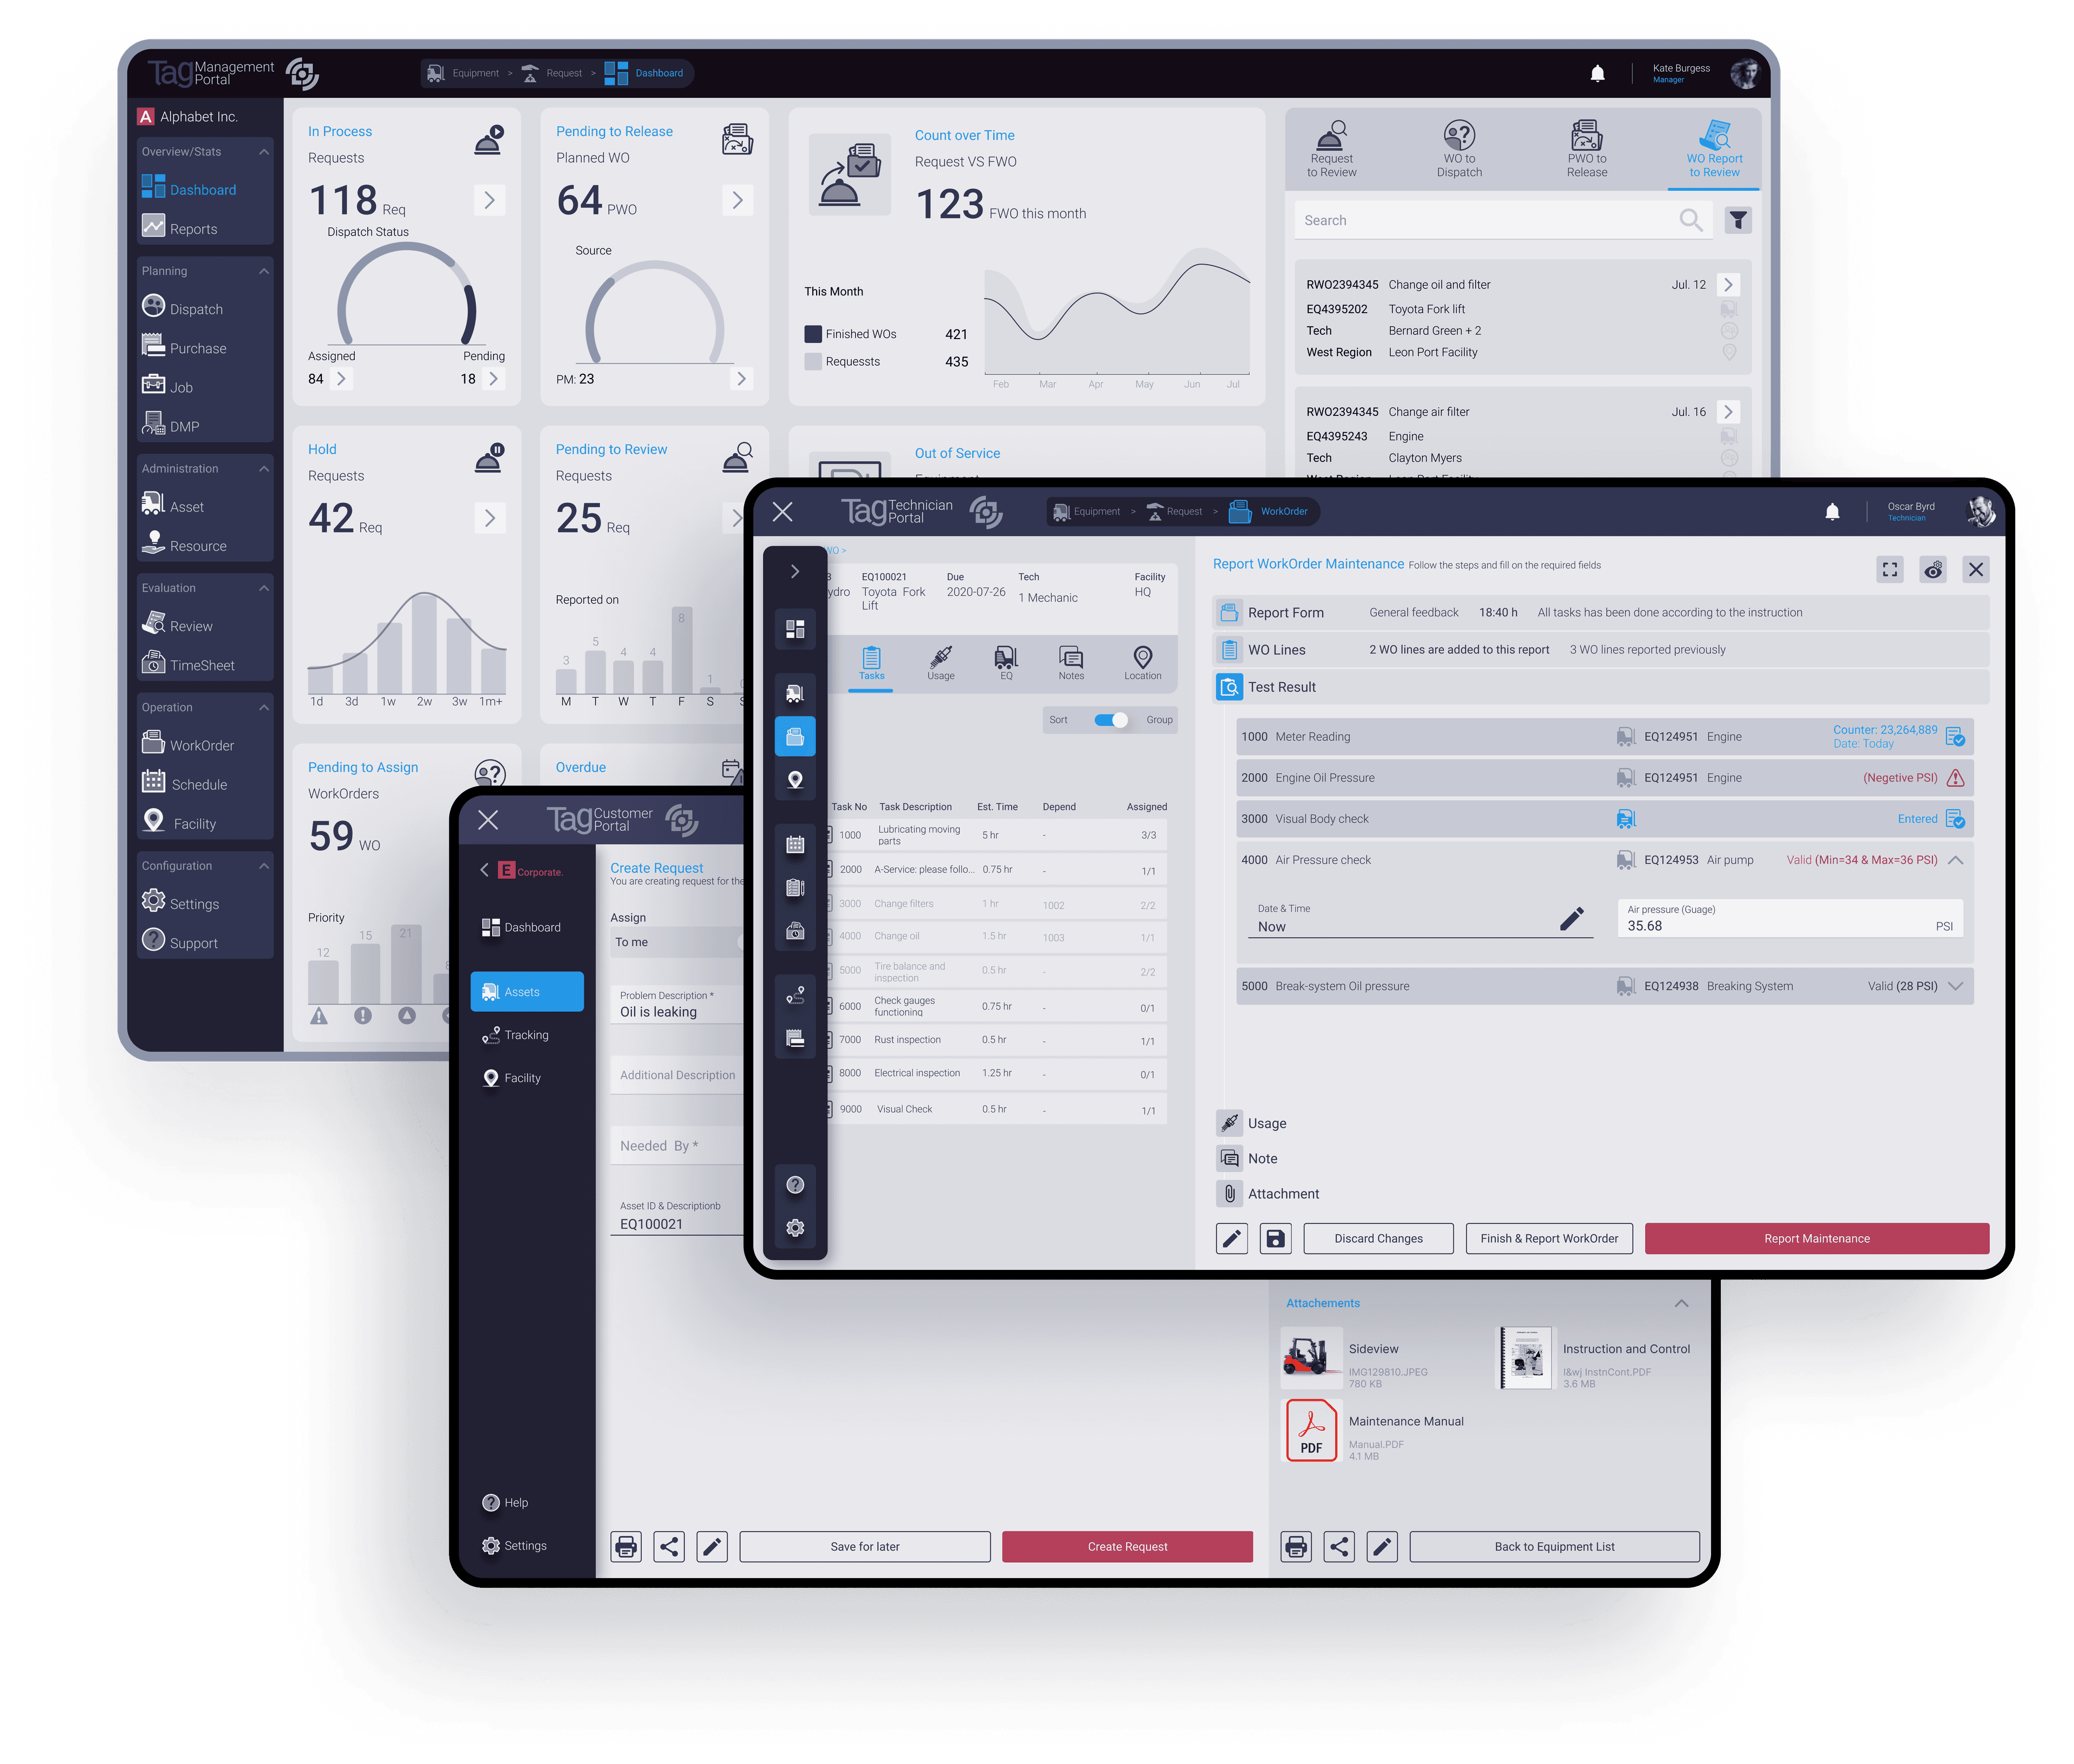
Task: Click the filter funnel icon beside Search
Action: coord(1738,220)
